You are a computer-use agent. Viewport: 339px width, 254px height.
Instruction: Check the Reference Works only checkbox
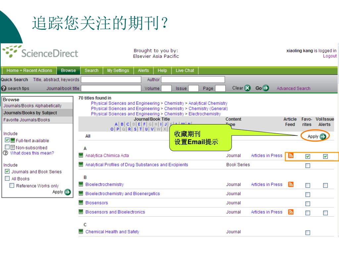point(12,186)
